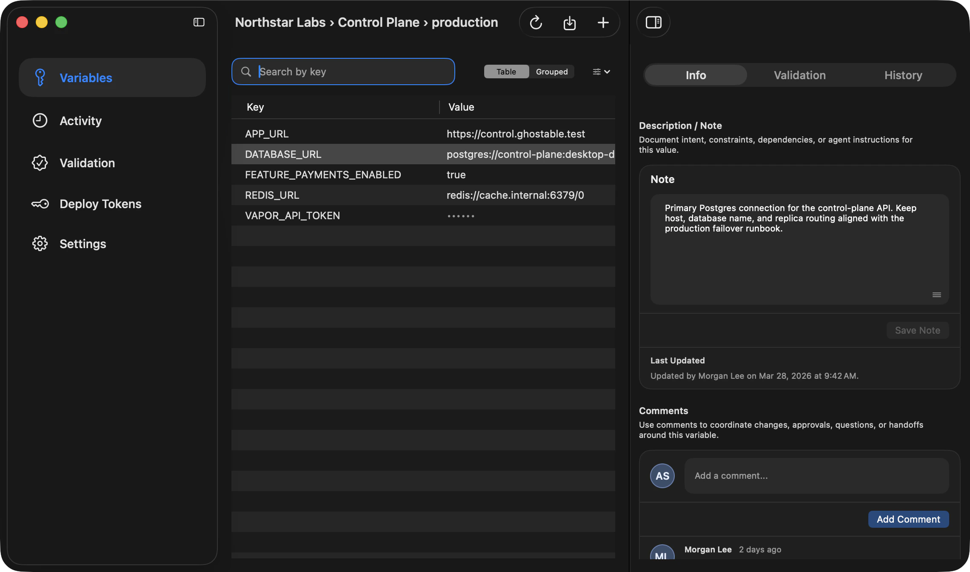
Task: Click the Save Note button
Action: pyautogui.click(x=917, y=330)
